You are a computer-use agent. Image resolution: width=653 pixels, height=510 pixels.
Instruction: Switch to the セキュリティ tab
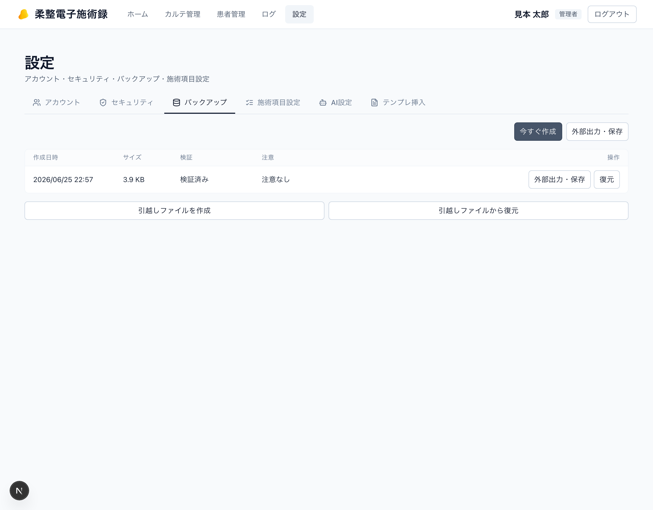pyautogui.click(x=126, y=103)
